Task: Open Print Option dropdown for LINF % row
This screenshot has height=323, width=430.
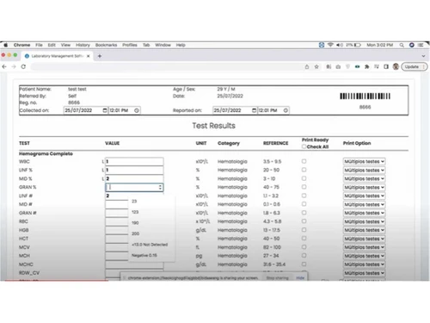Action: [364, 171]
